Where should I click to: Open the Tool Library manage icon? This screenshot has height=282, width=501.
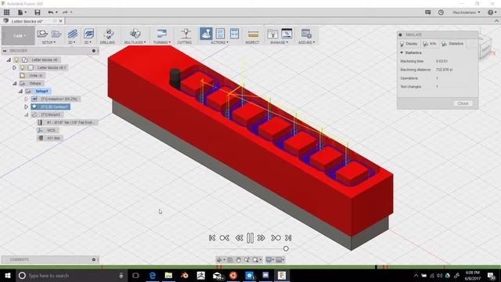pyautogui.click(x=272, y=34)
